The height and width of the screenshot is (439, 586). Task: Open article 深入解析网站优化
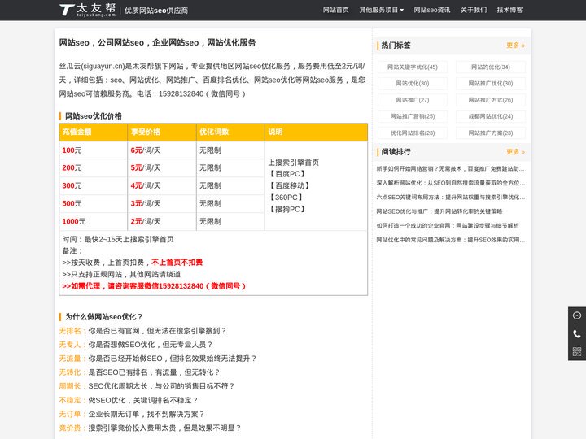pos(450,183)
